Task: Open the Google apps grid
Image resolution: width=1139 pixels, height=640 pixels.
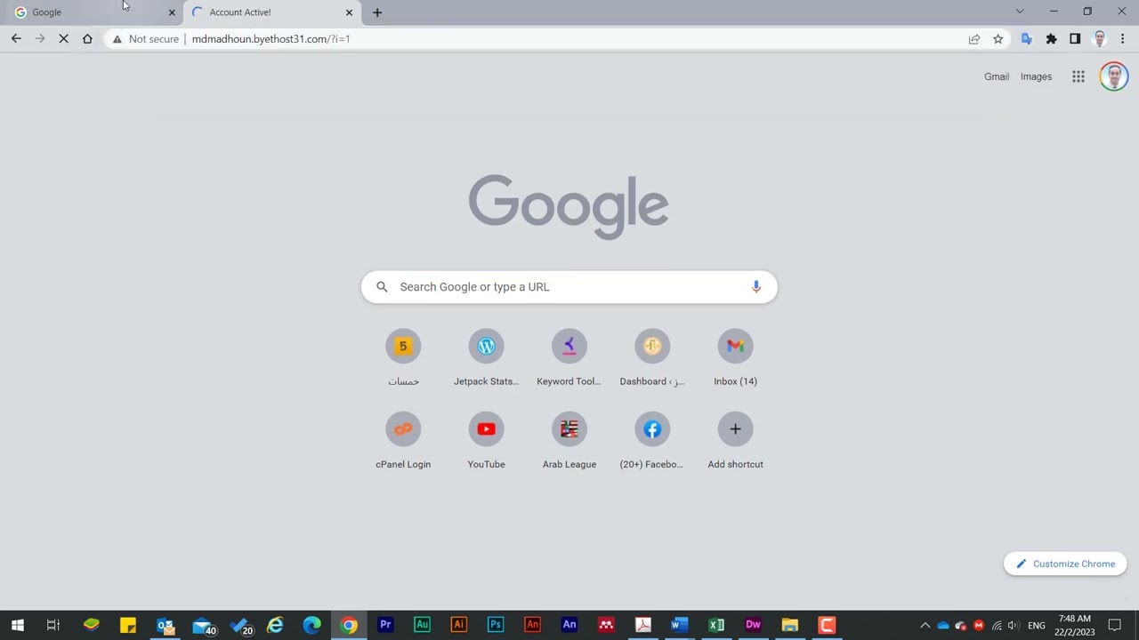Action: (1078, 76)
